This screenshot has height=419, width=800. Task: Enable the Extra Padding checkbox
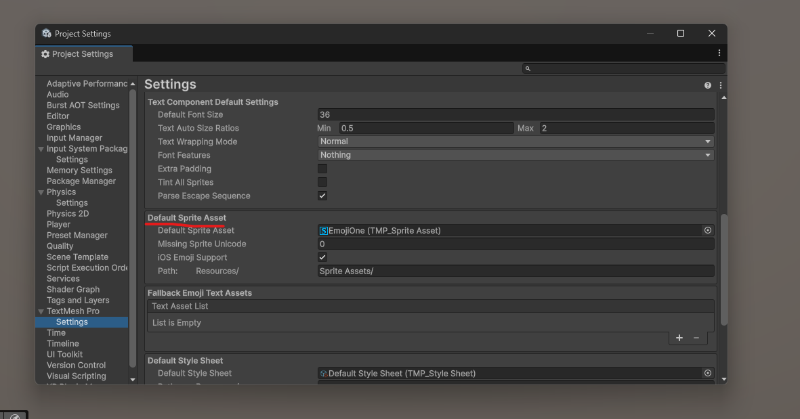(322, 169)
